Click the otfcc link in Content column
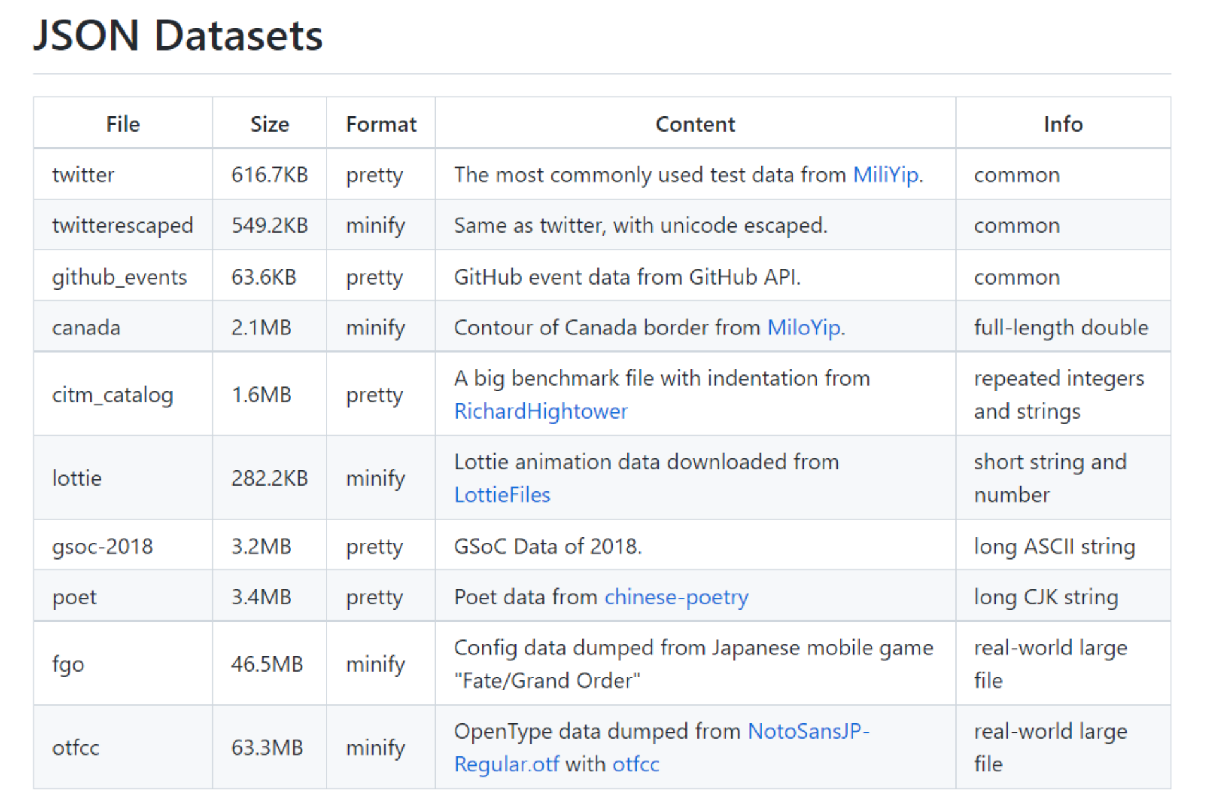 (635, 764)
